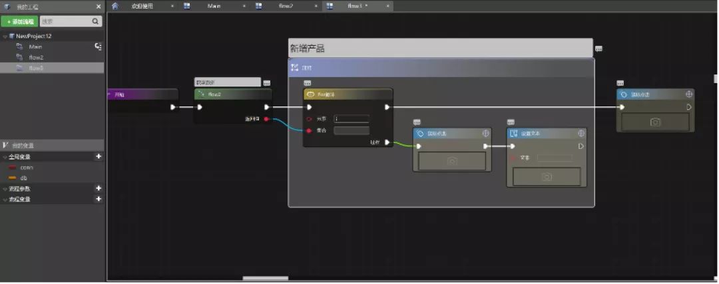Add a parameter using 流程参数 plus button
This screenshot has height=284, width=719.
coord(98,188)
